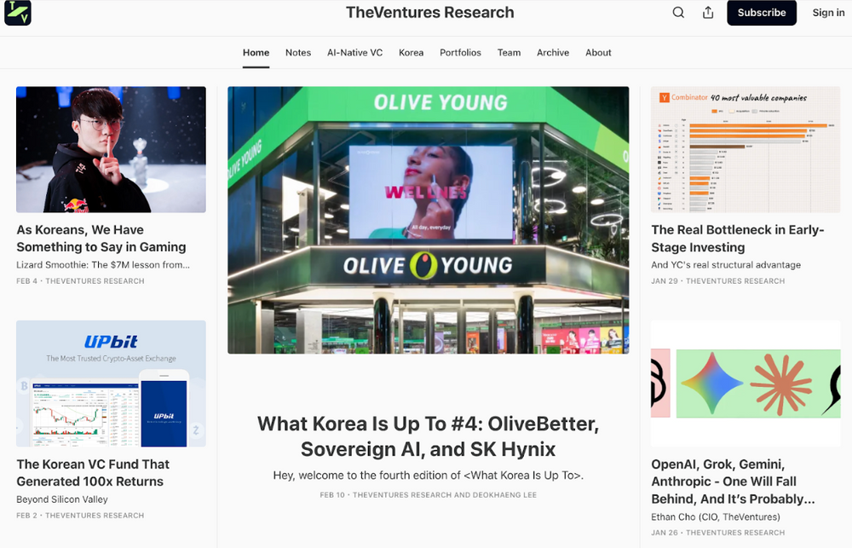Open TheVentures Research title link
The image size is (852, 548).
click(429, 13)
